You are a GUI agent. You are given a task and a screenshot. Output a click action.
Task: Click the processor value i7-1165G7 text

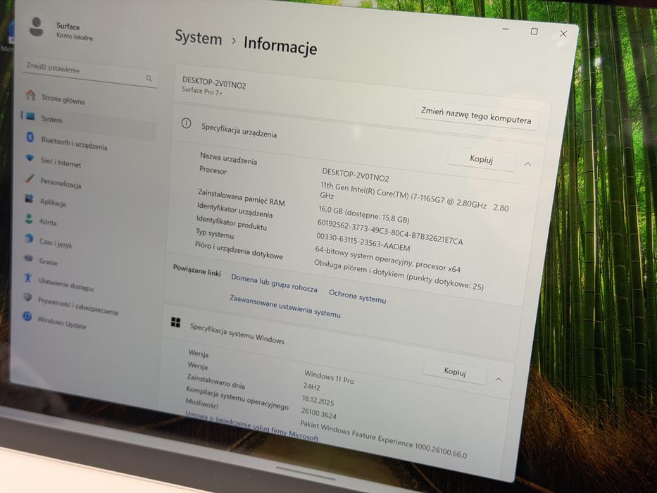pyautogui.click(x=414, y=197)
